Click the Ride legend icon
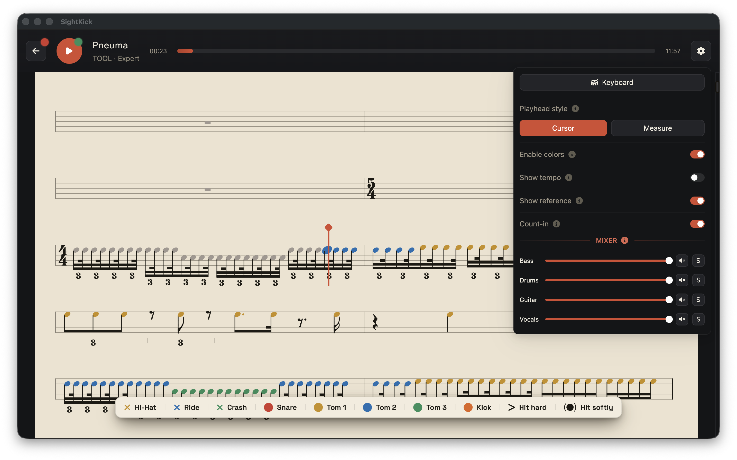737x460 pixels. 177,407
